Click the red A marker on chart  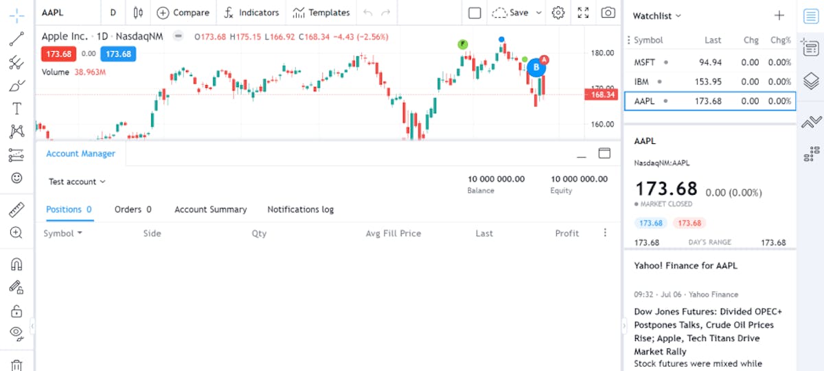pyautogui.click(x=544, y=60)
